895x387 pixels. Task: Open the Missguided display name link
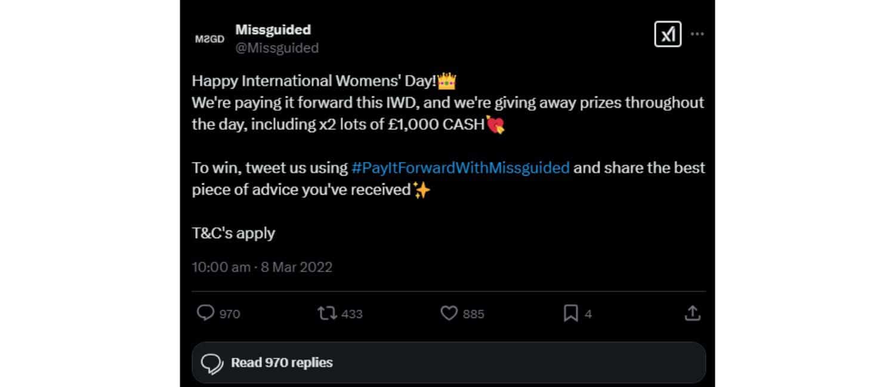[x=273, y=29]
